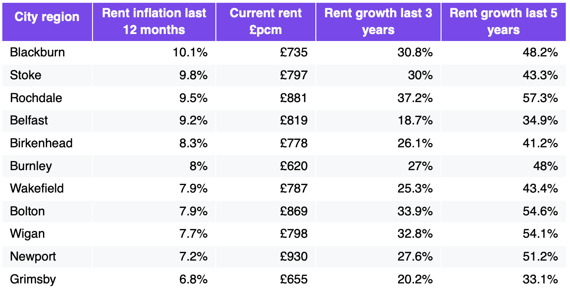Click the Burnley city name cell
The image size is (570, 289).
(31, 166)
